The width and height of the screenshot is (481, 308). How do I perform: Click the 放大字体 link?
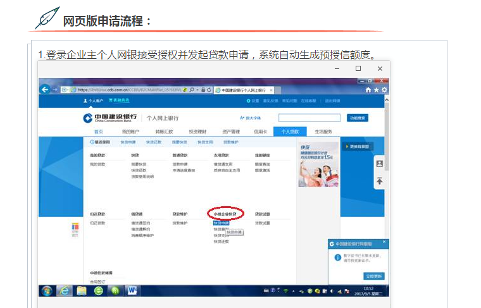pos(251,118)
